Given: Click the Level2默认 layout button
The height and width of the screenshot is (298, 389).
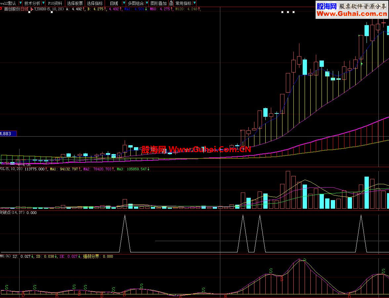Looking at the screenshot, I should click(x=8, y=3).
